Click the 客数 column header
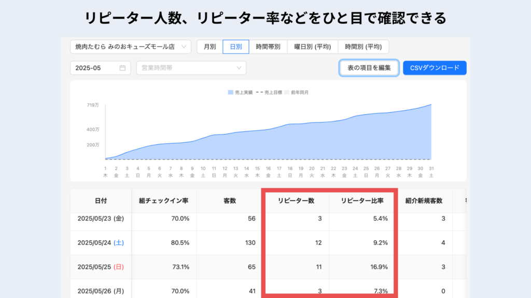 coord(229,201)
